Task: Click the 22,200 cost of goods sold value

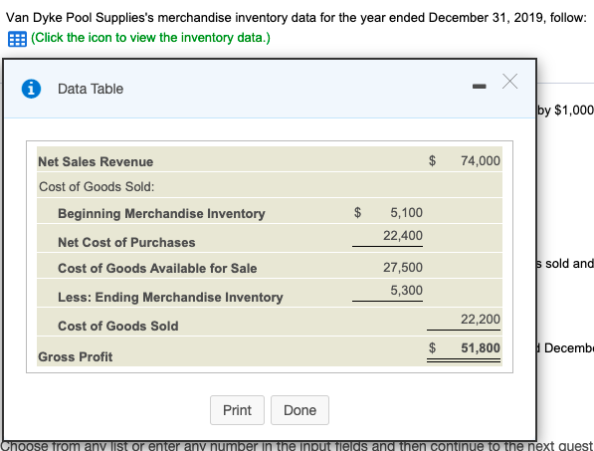Action: [x=481, y=320]
